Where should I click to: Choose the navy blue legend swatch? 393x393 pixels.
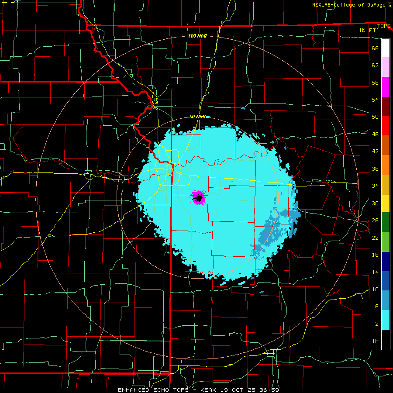tap(386, 262)
